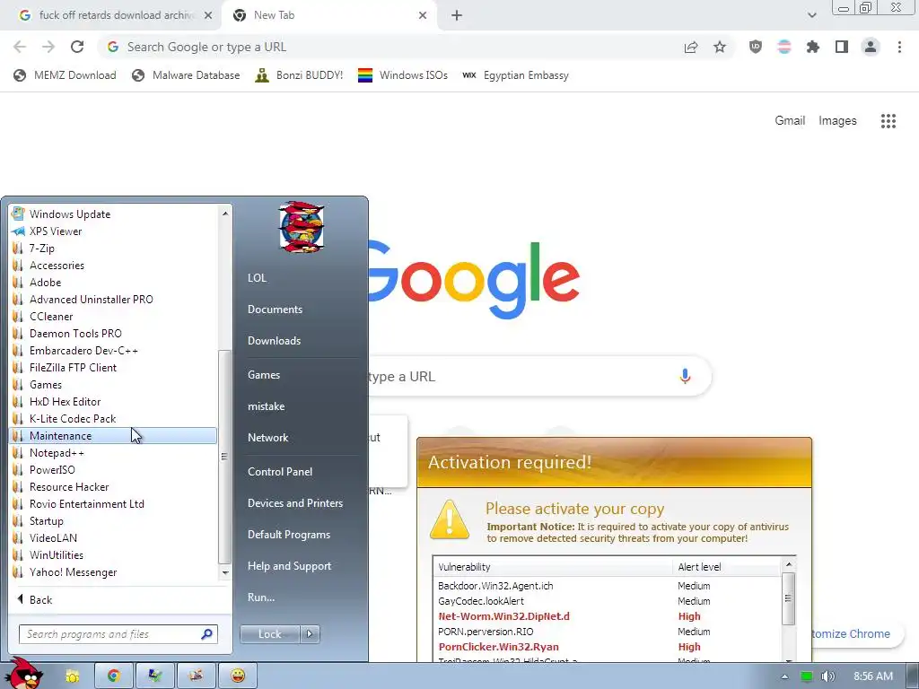Open Devices and Printers
This screenshot has width=919, height=689.
tap(294, 503)
